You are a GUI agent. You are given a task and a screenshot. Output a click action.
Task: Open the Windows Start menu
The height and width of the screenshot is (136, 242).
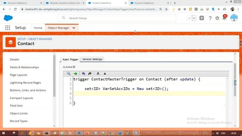click(3, 133)
